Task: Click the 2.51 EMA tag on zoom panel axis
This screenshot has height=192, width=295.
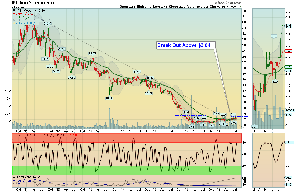Action: 289,51
